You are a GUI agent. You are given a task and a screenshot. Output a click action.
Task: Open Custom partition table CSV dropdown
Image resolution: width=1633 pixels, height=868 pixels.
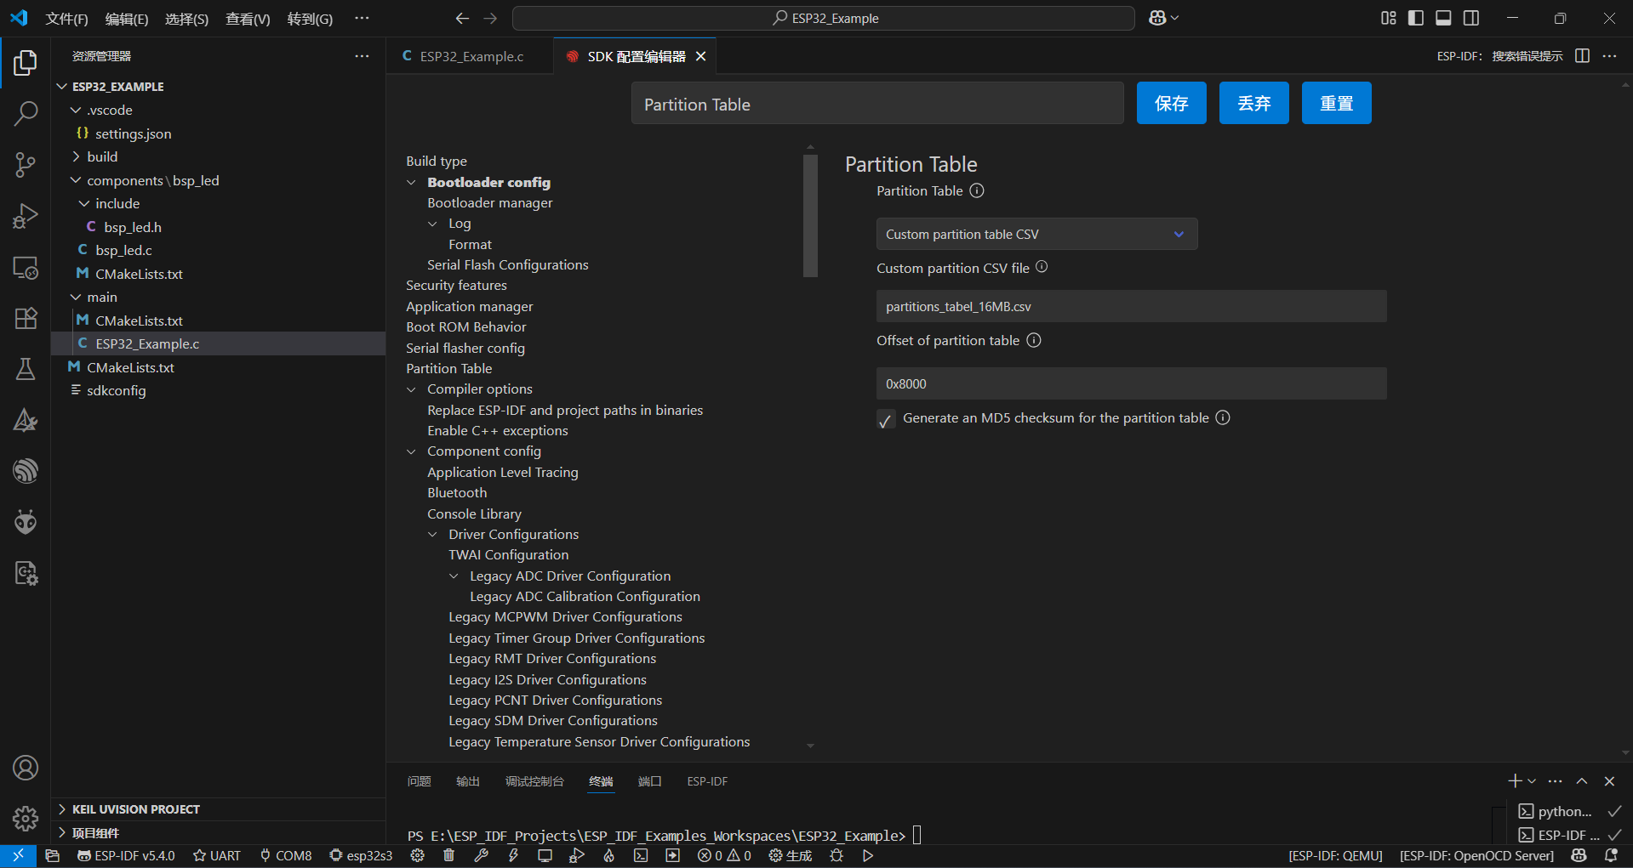point(1036,234)
